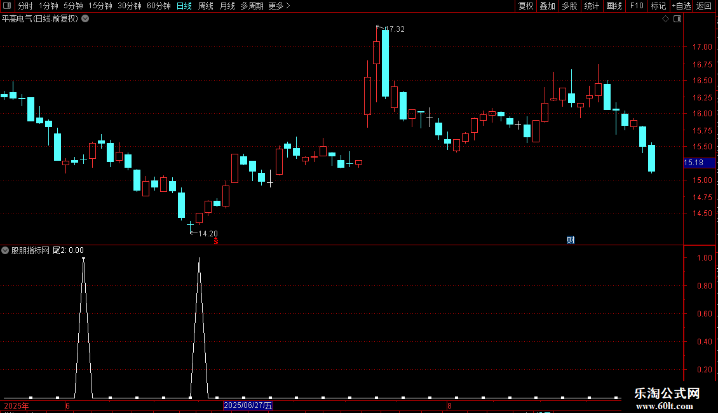Click the 返回 back button
This screenshot has width=718, height=413.
click(704, 6)
